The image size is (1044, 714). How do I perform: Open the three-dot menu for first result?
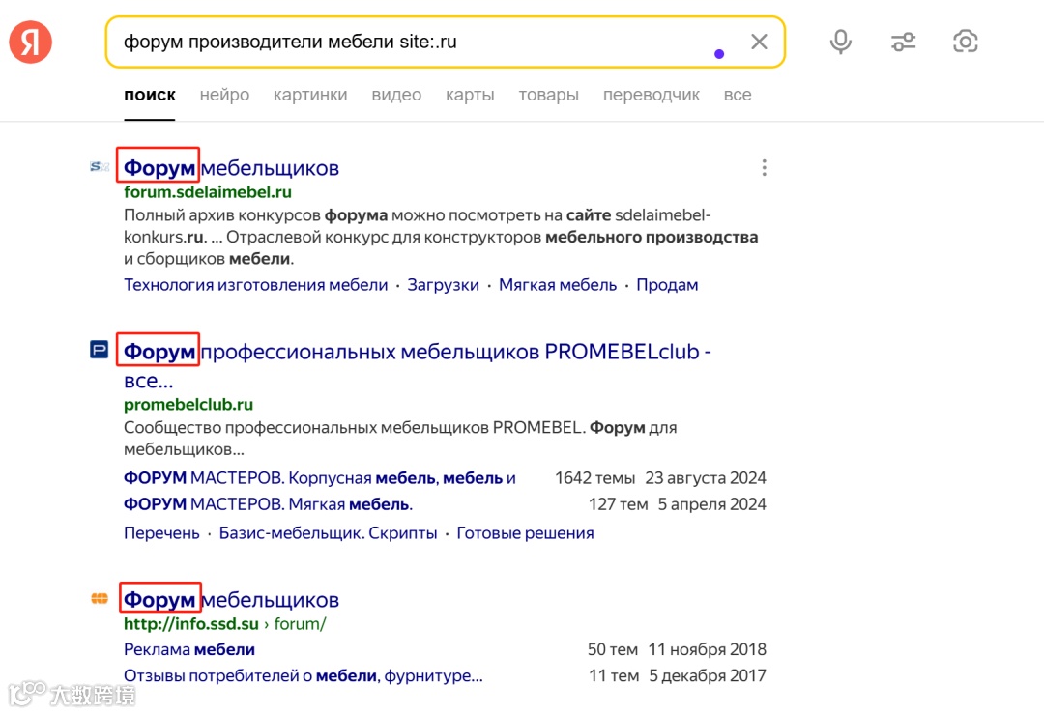pyautogui.click(x=764, y=168)
